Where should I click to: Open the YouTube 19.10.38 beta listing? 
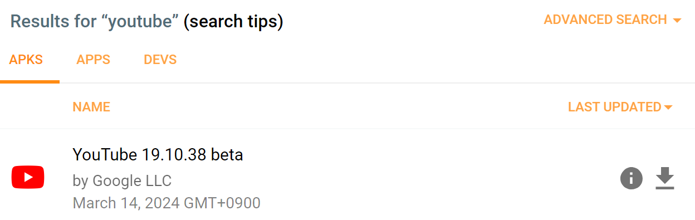pyautogui.click(x=158, y=154)
